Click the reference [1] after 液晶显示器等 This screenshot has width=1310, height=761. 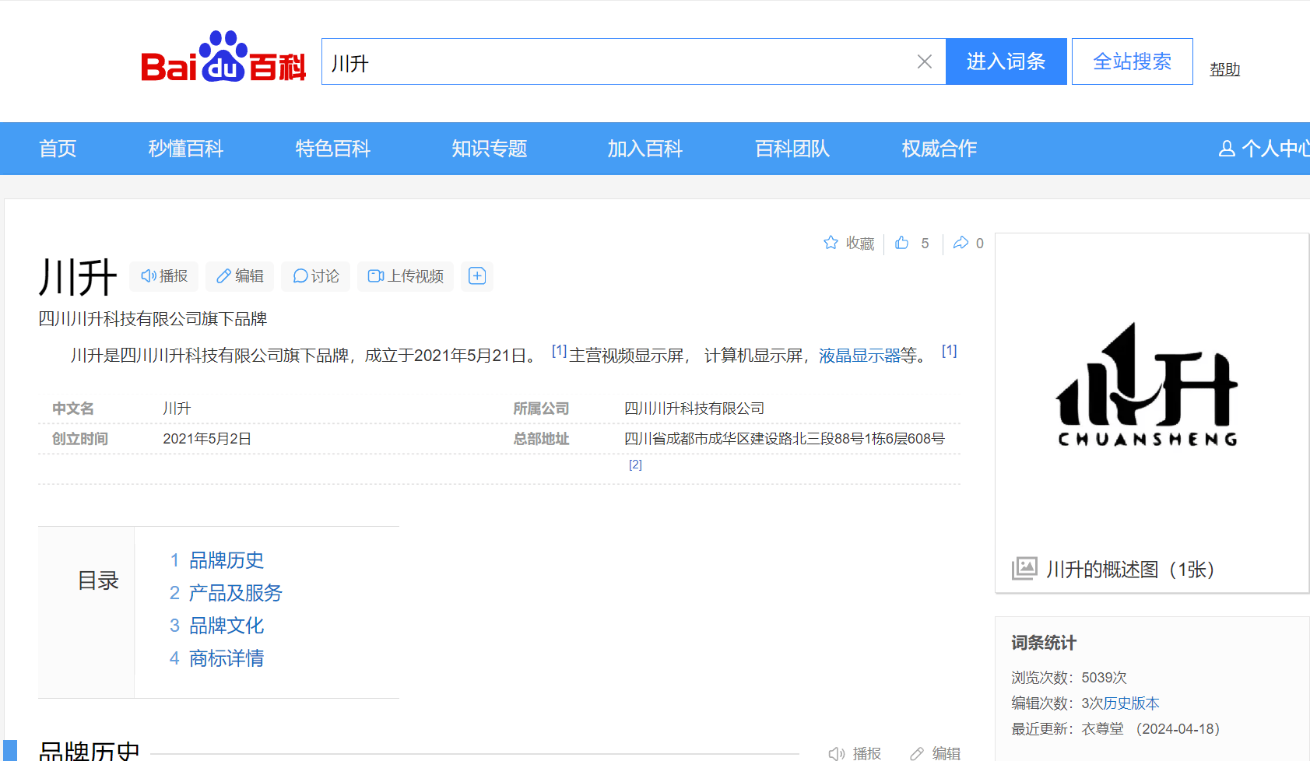949,351
